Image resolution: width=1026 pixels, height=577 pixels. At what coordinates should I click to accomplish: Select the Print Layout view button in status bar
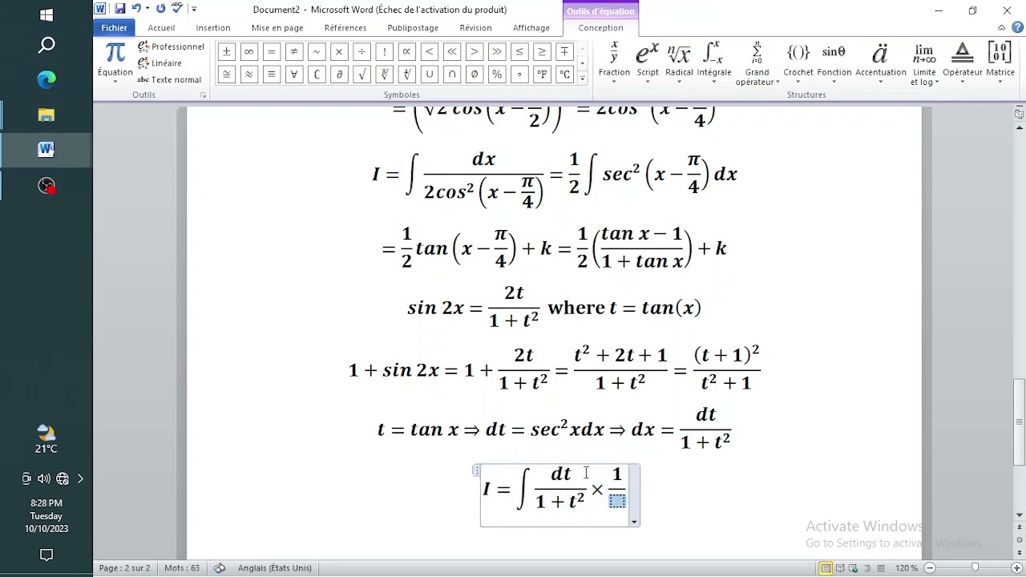click(826, 568)
